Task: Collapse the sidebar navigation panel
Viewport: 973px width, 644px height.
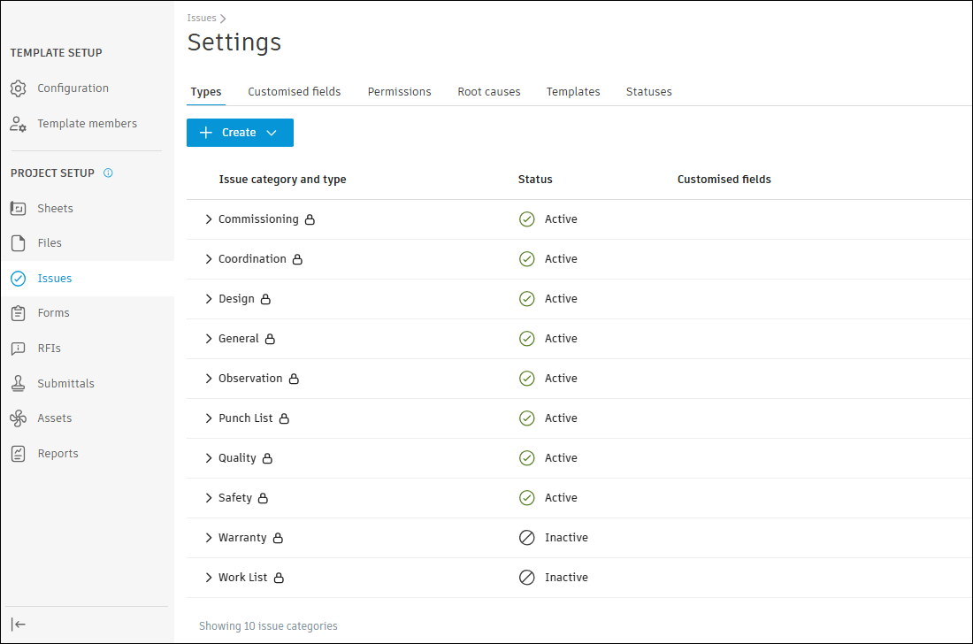Action: tap(19, 624)
